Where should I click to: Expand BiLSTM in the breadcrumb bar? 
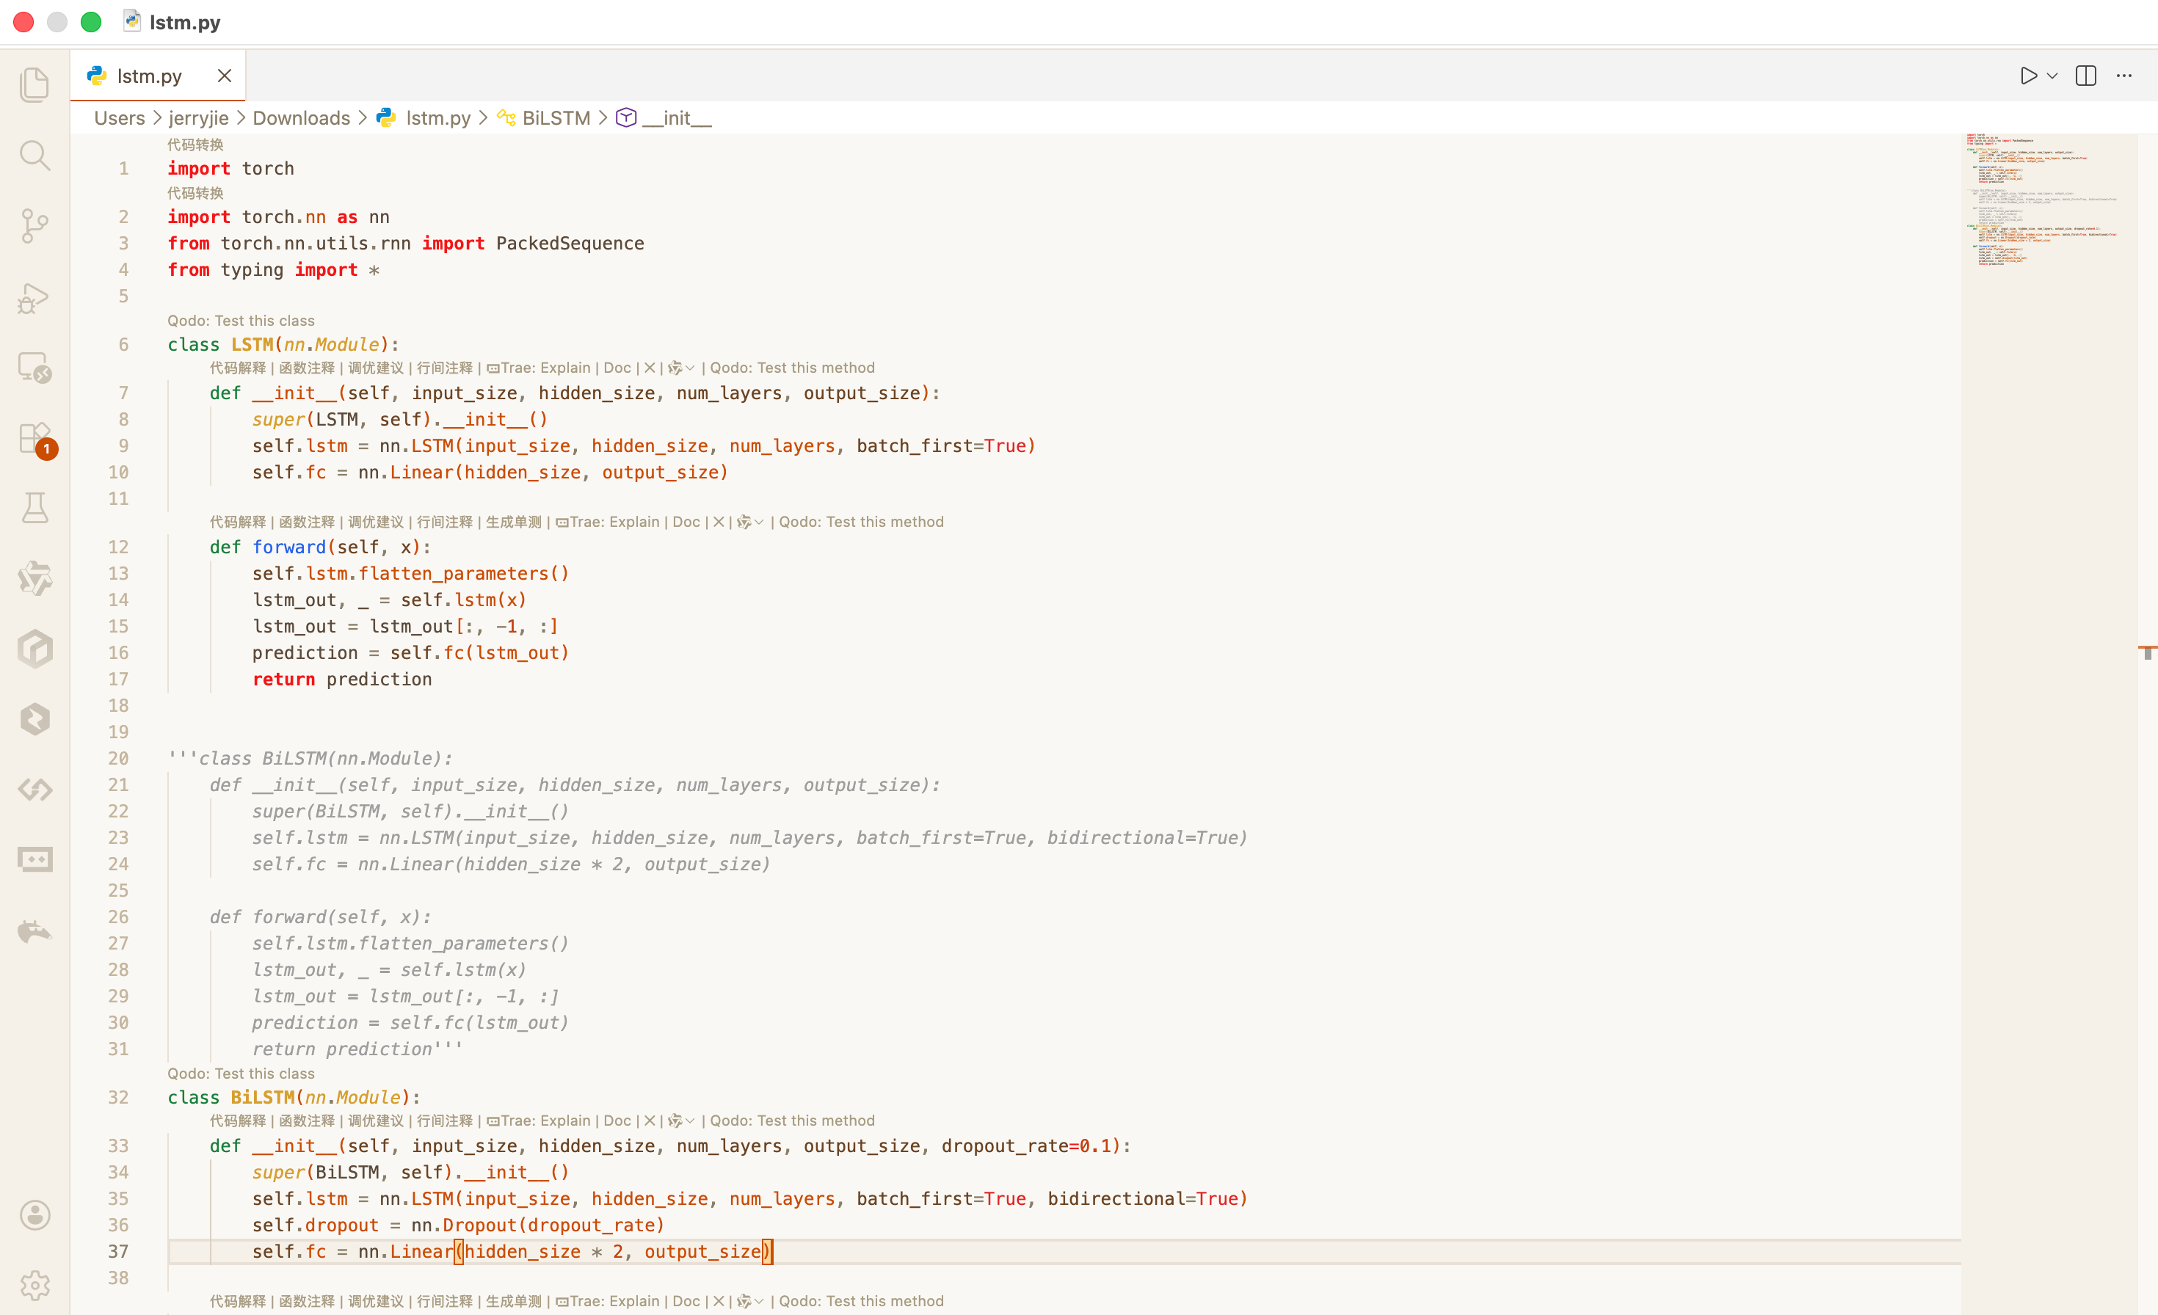554,117
